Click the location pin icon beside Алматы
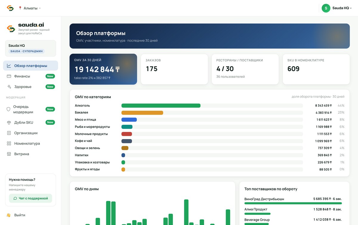Image resolution: width=358 pixels, height=225 pixels. tap(20, 8)
